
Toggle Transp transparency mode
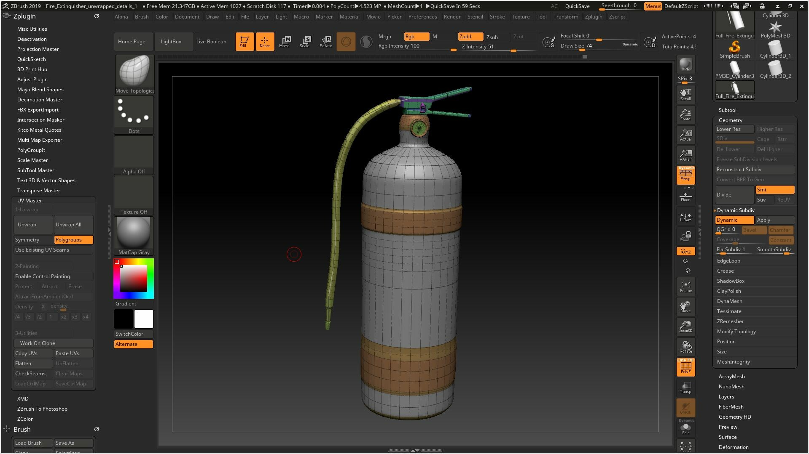point(685,387)
